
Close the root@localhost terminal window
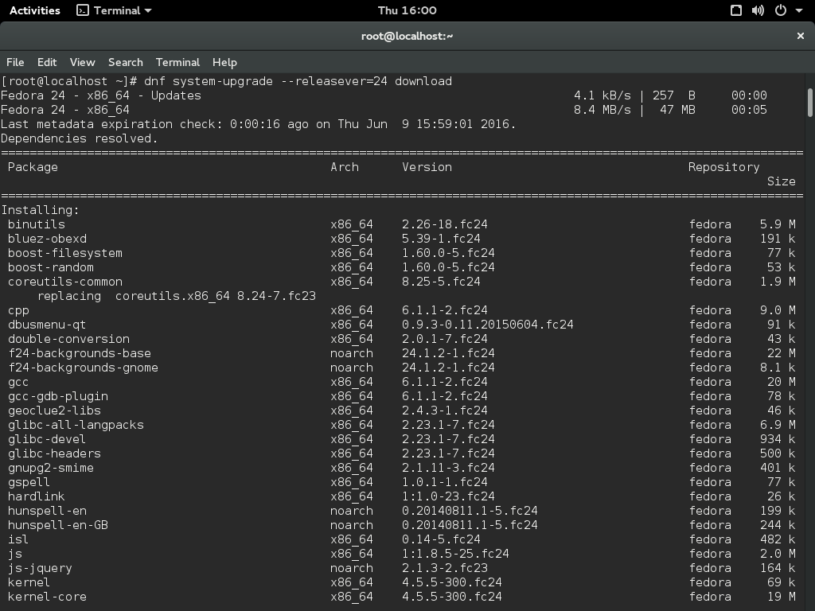pos(801,36)
